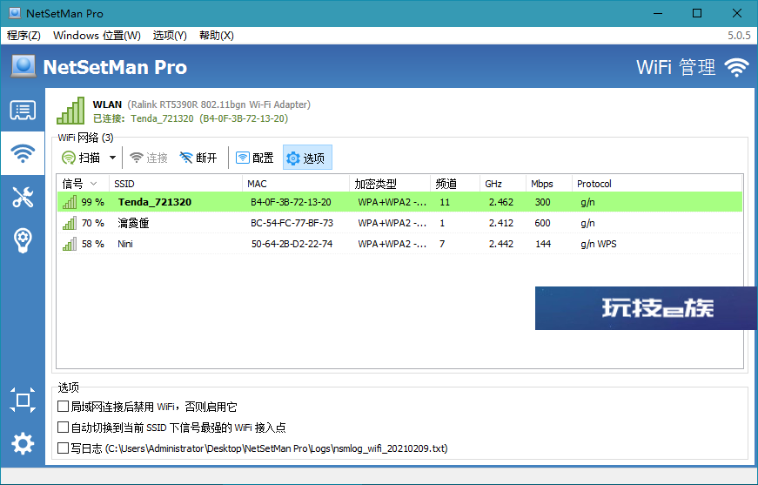758x485 pixels.
Task: Click the version number 5.0.5
Action: click(739, 36)
